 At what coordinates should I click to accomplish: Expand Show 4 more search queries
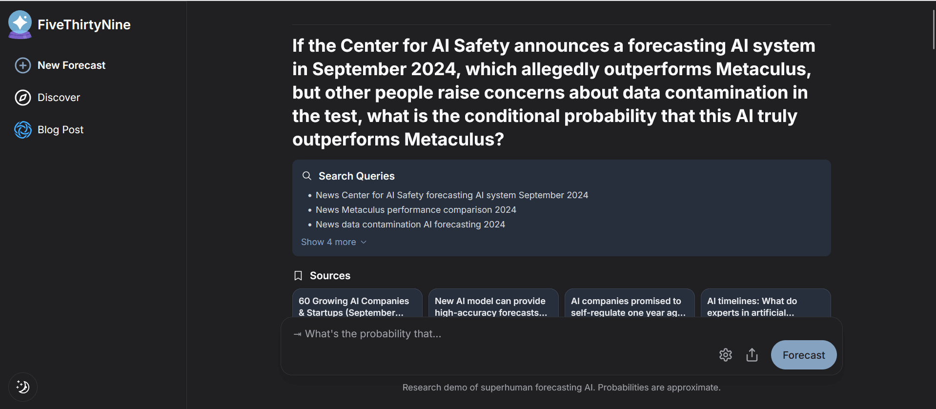tap(328, 242)
